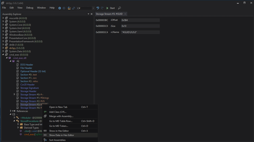Select Section #1: .rsrc item
The width and height of the screenshot is (254, 142).
29,78
